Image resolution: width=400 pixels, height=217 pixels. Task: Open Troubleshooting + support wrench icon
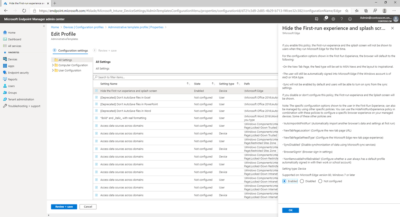5,106
